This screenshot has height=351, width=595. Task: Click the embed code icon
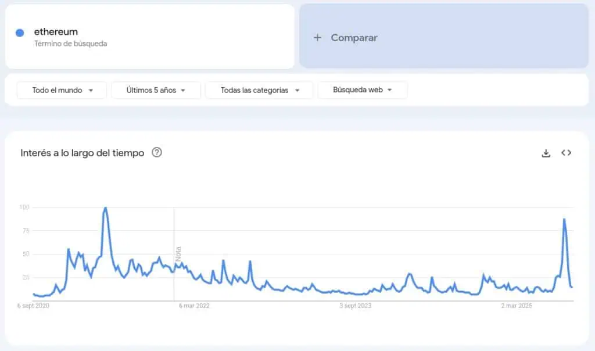click(x=566, y=153)
